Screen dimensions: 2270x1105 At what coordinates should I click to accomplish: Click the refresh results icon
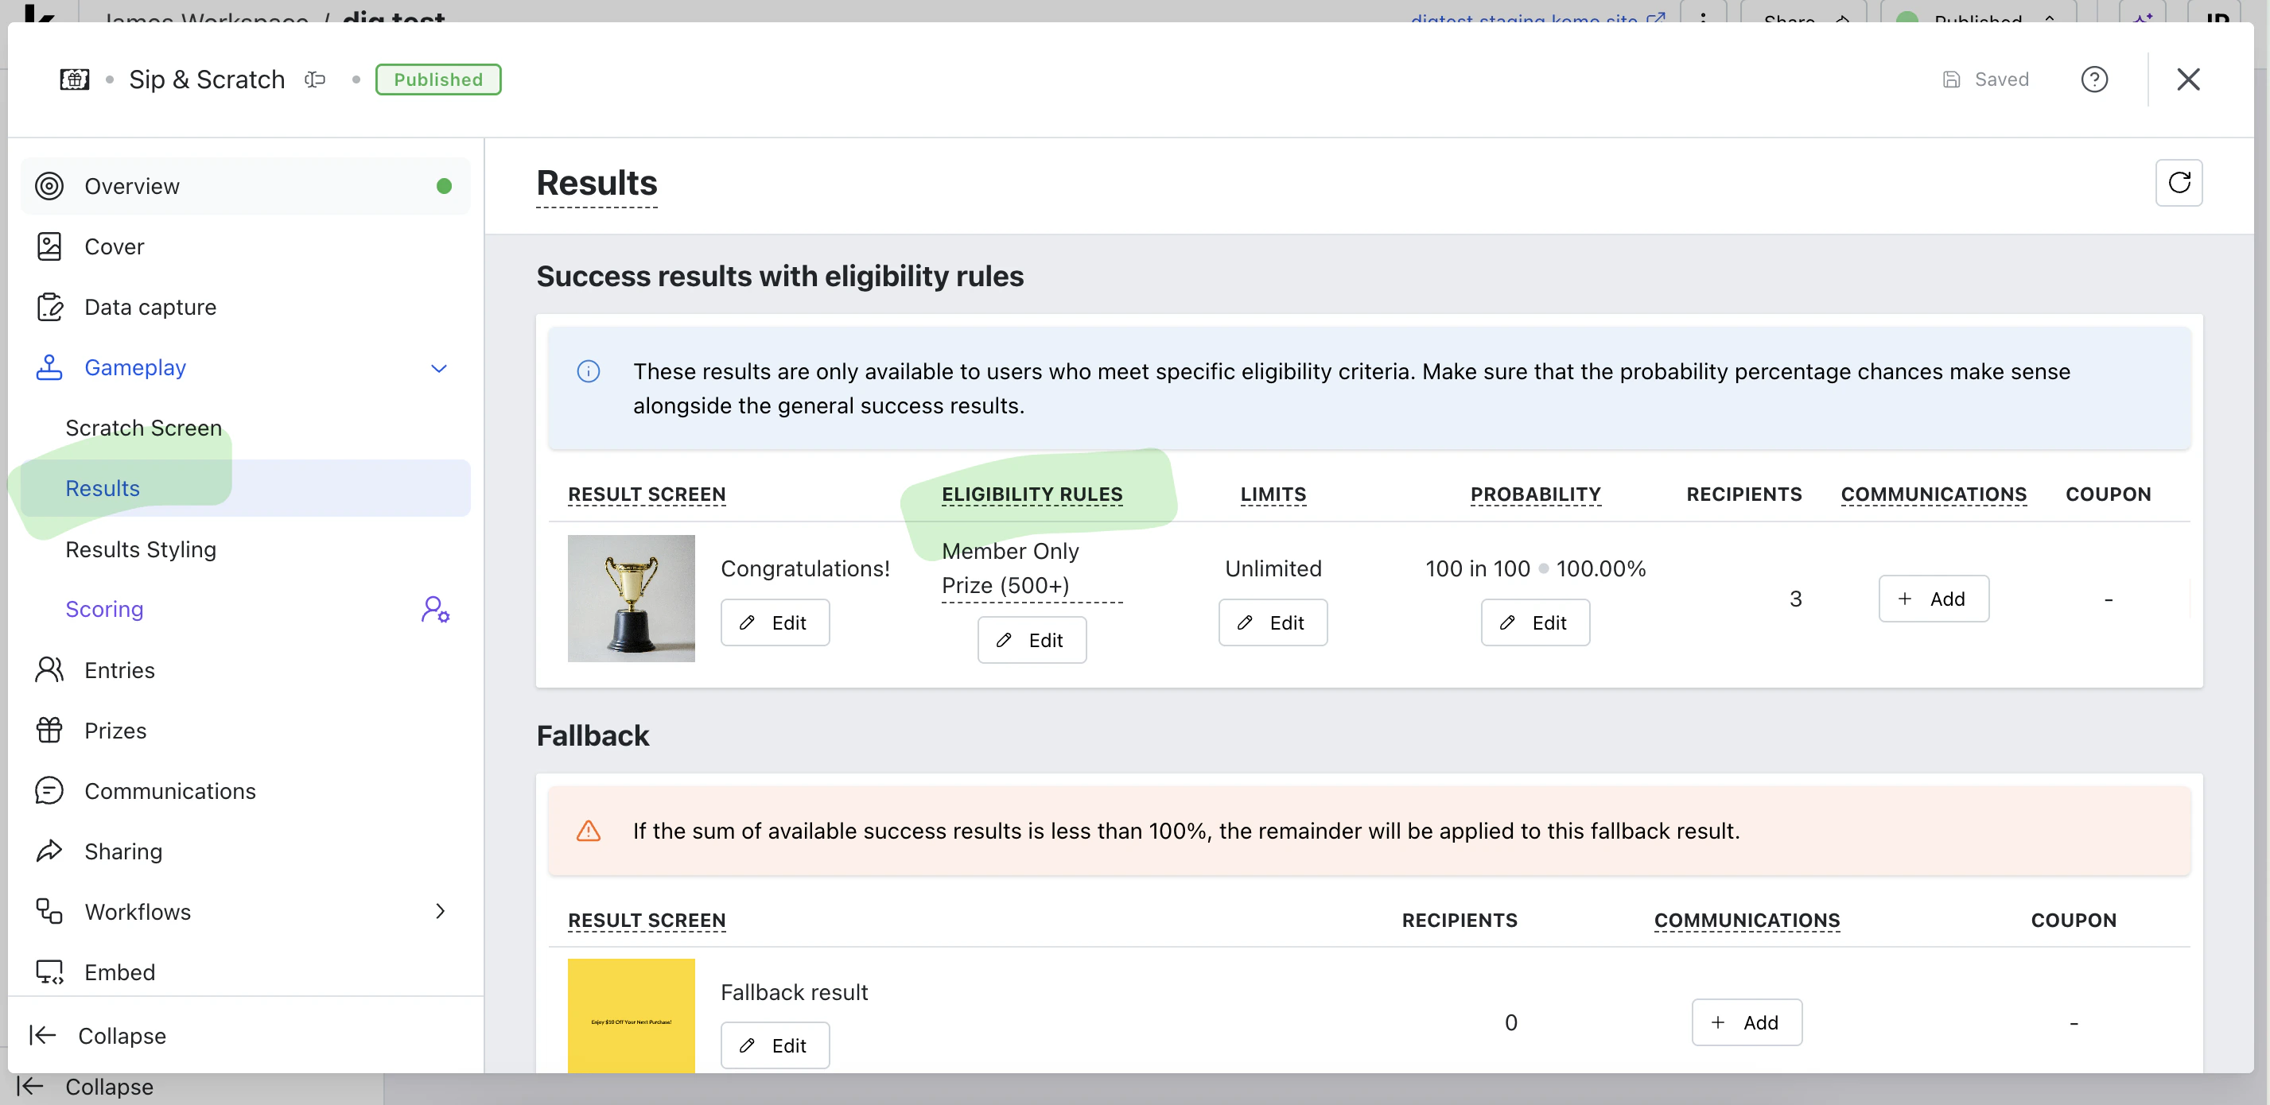(x=2179, y=183)
